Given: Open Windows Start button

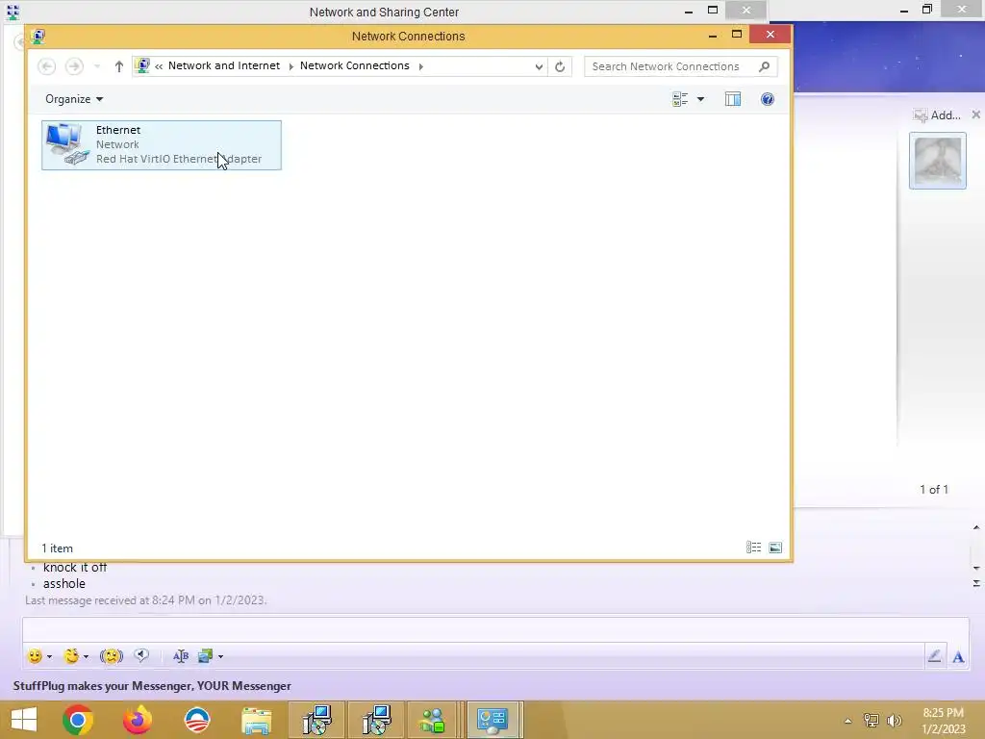Looking at the screenshot, I should [24, 720].
